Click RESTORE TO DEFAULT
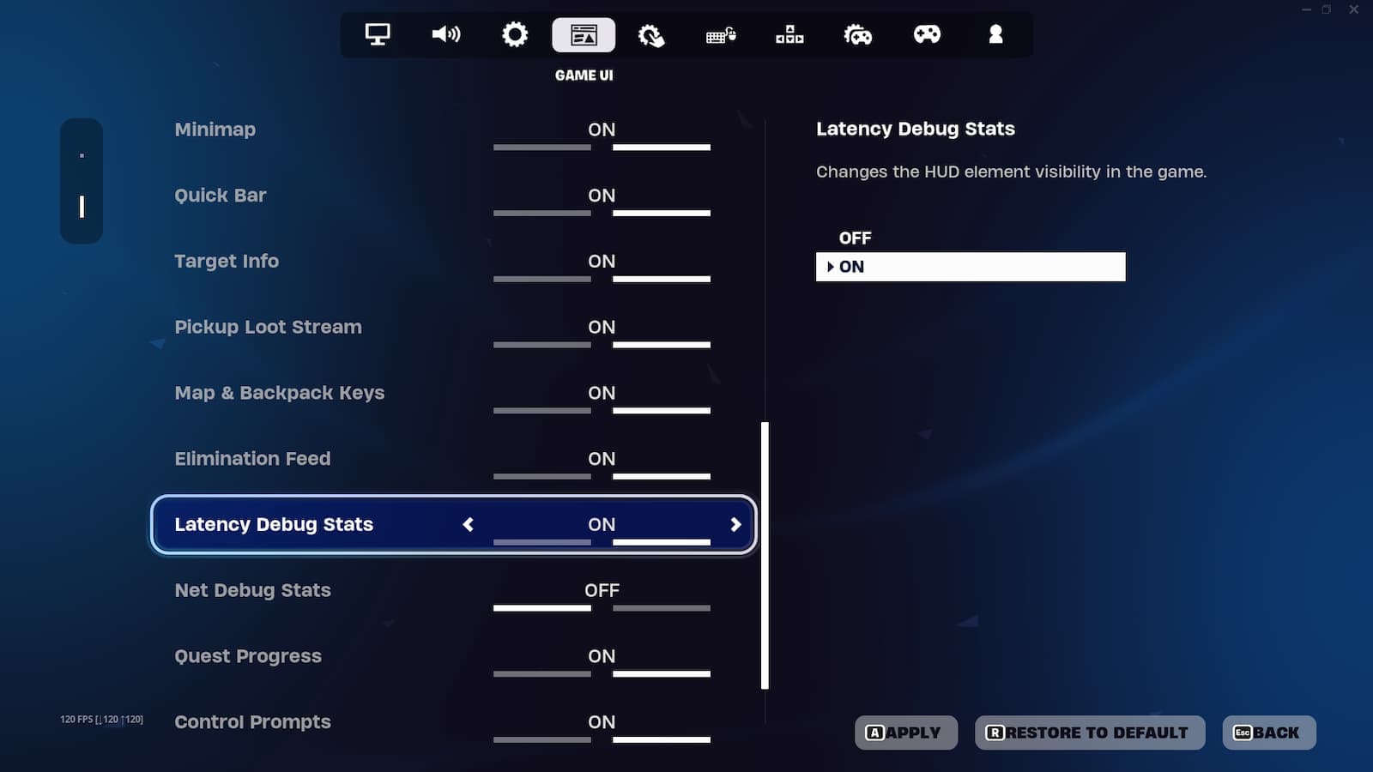This screenshot has height=772, width=1373. point(1089,733)
